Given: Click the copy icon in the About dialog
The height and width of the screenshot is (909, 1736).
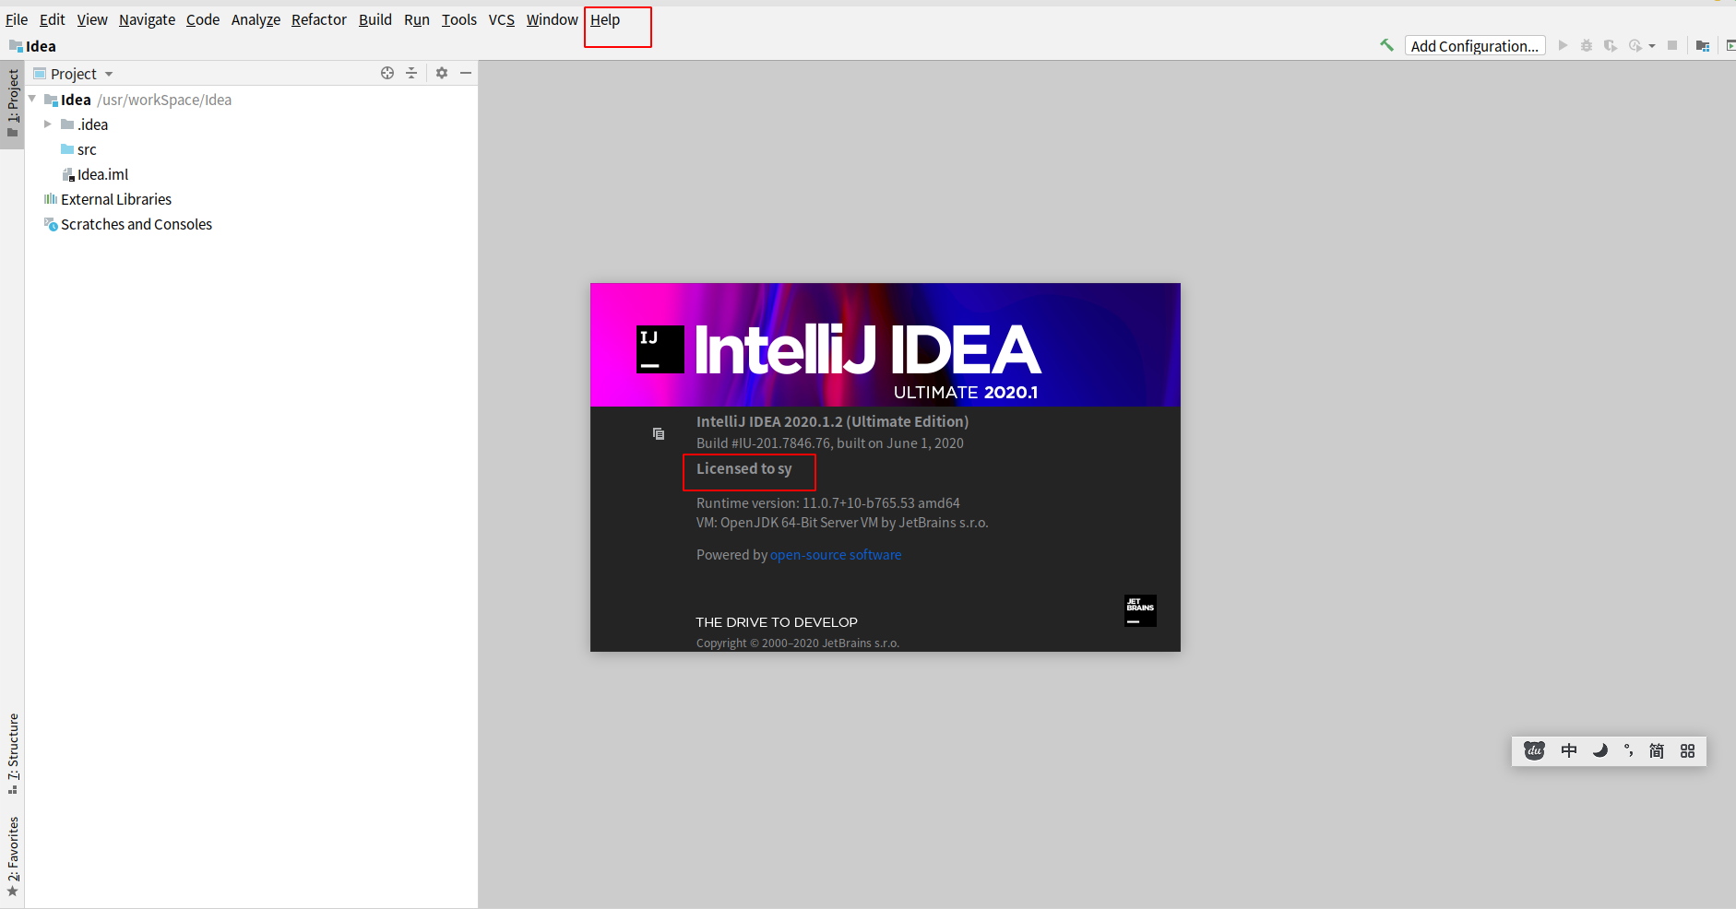Looking at the screenshot, I should point(659,433).
